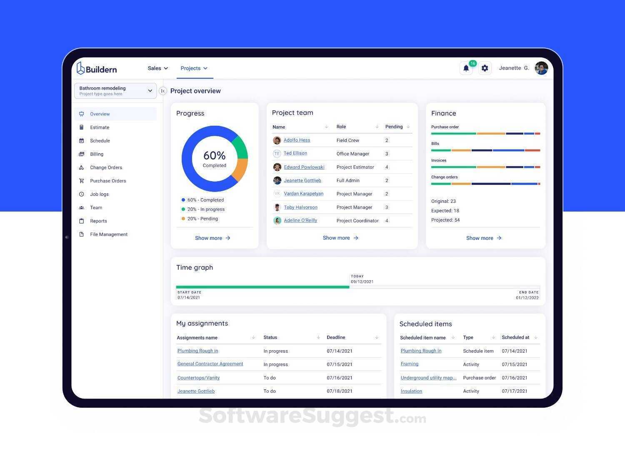Click Show more under Finance
Screen dimensions: 625x456
point(484,238)
